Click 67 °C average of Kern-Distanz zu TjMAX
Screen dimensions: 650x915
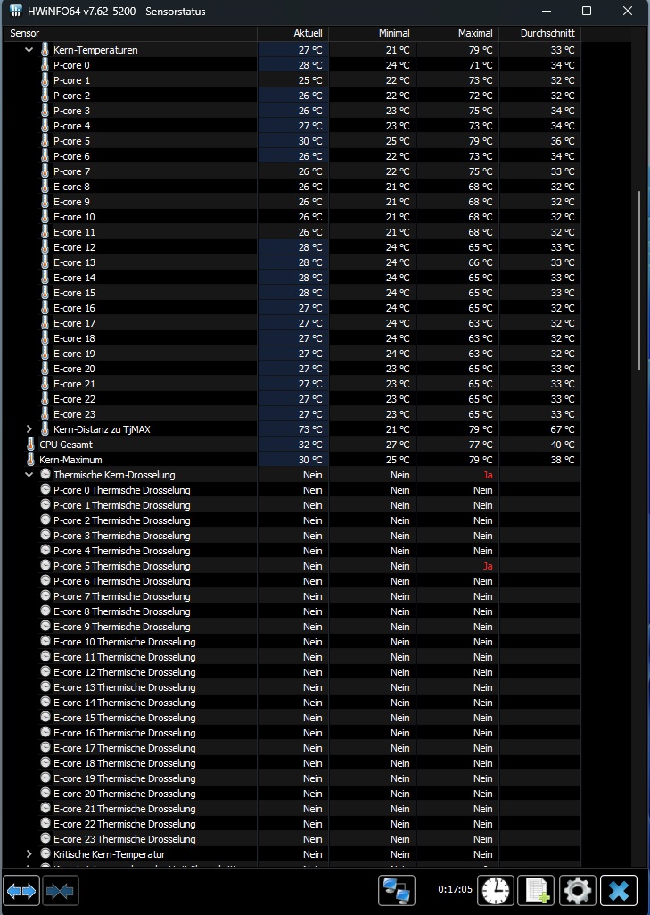click(563, 428)
